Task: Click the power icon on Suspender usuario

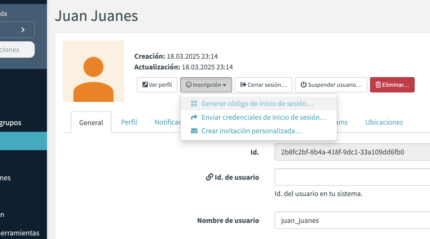Action: click(304, 85)
